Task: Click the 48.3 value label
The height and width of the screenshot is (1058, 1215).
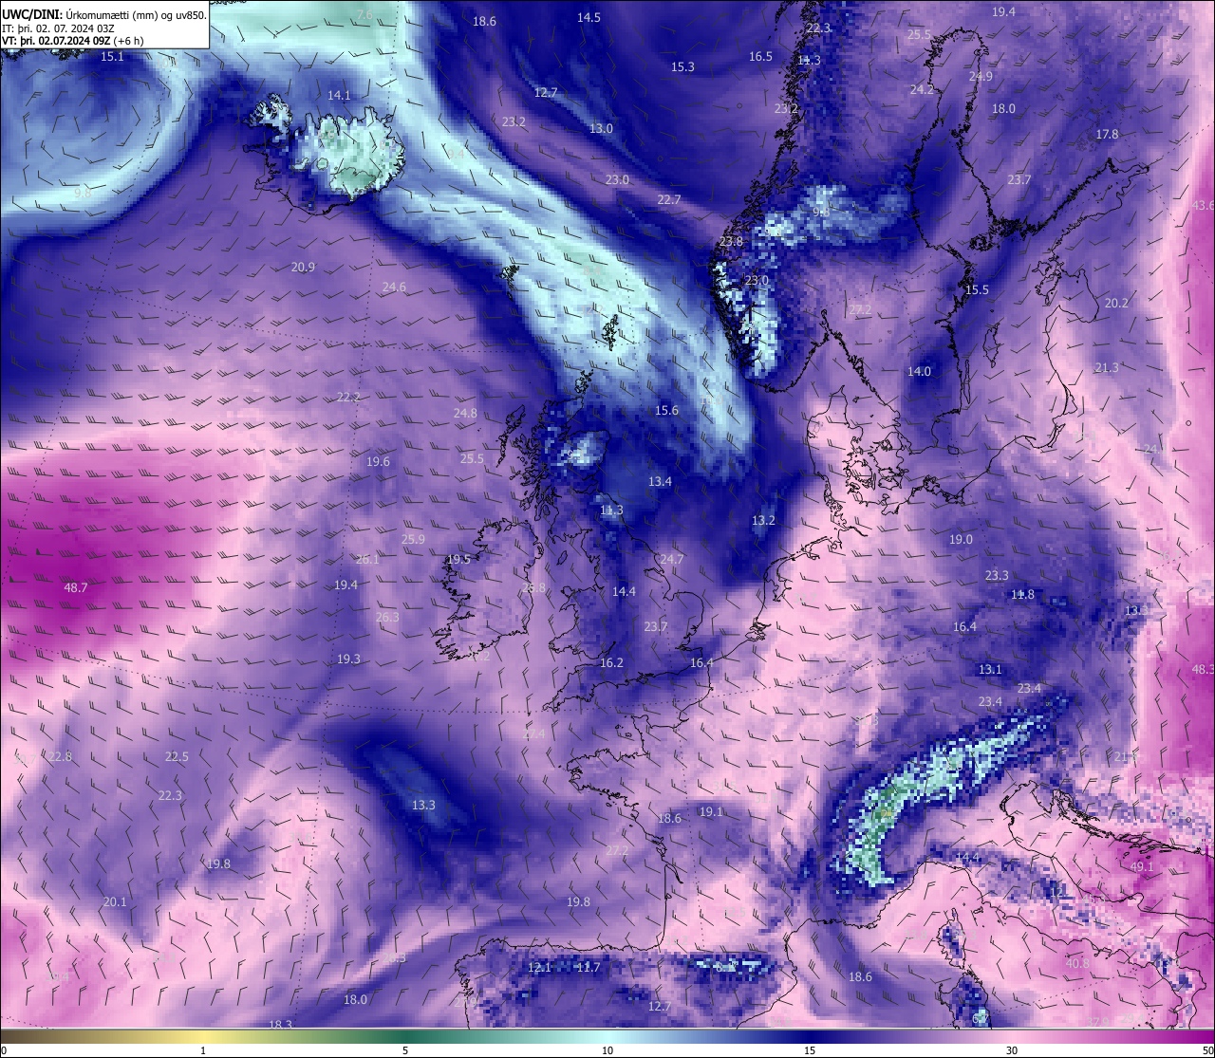Action: pos(1203,669)
